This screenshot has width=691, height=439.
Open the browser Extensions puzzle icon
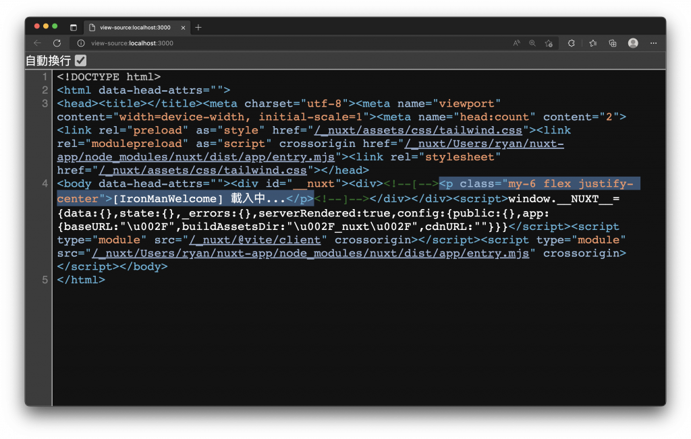pyautogui.click(x=571, y=43)
